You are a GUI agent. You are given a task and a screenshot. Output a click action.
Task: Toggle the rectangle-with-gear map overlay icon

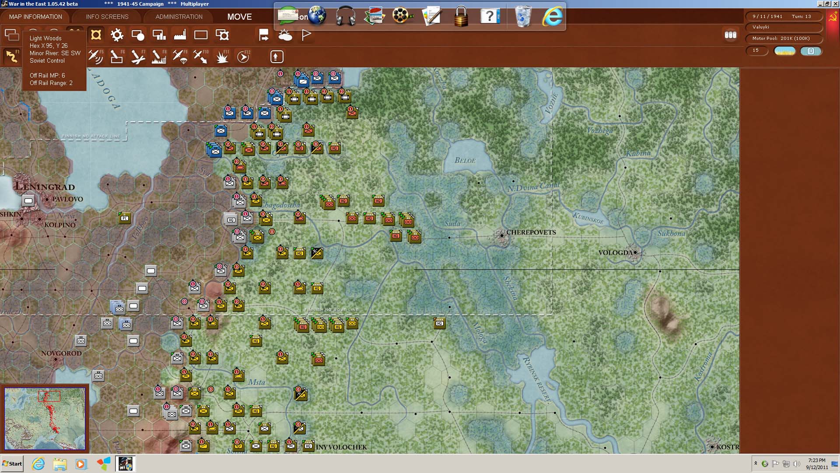(222, 35)
